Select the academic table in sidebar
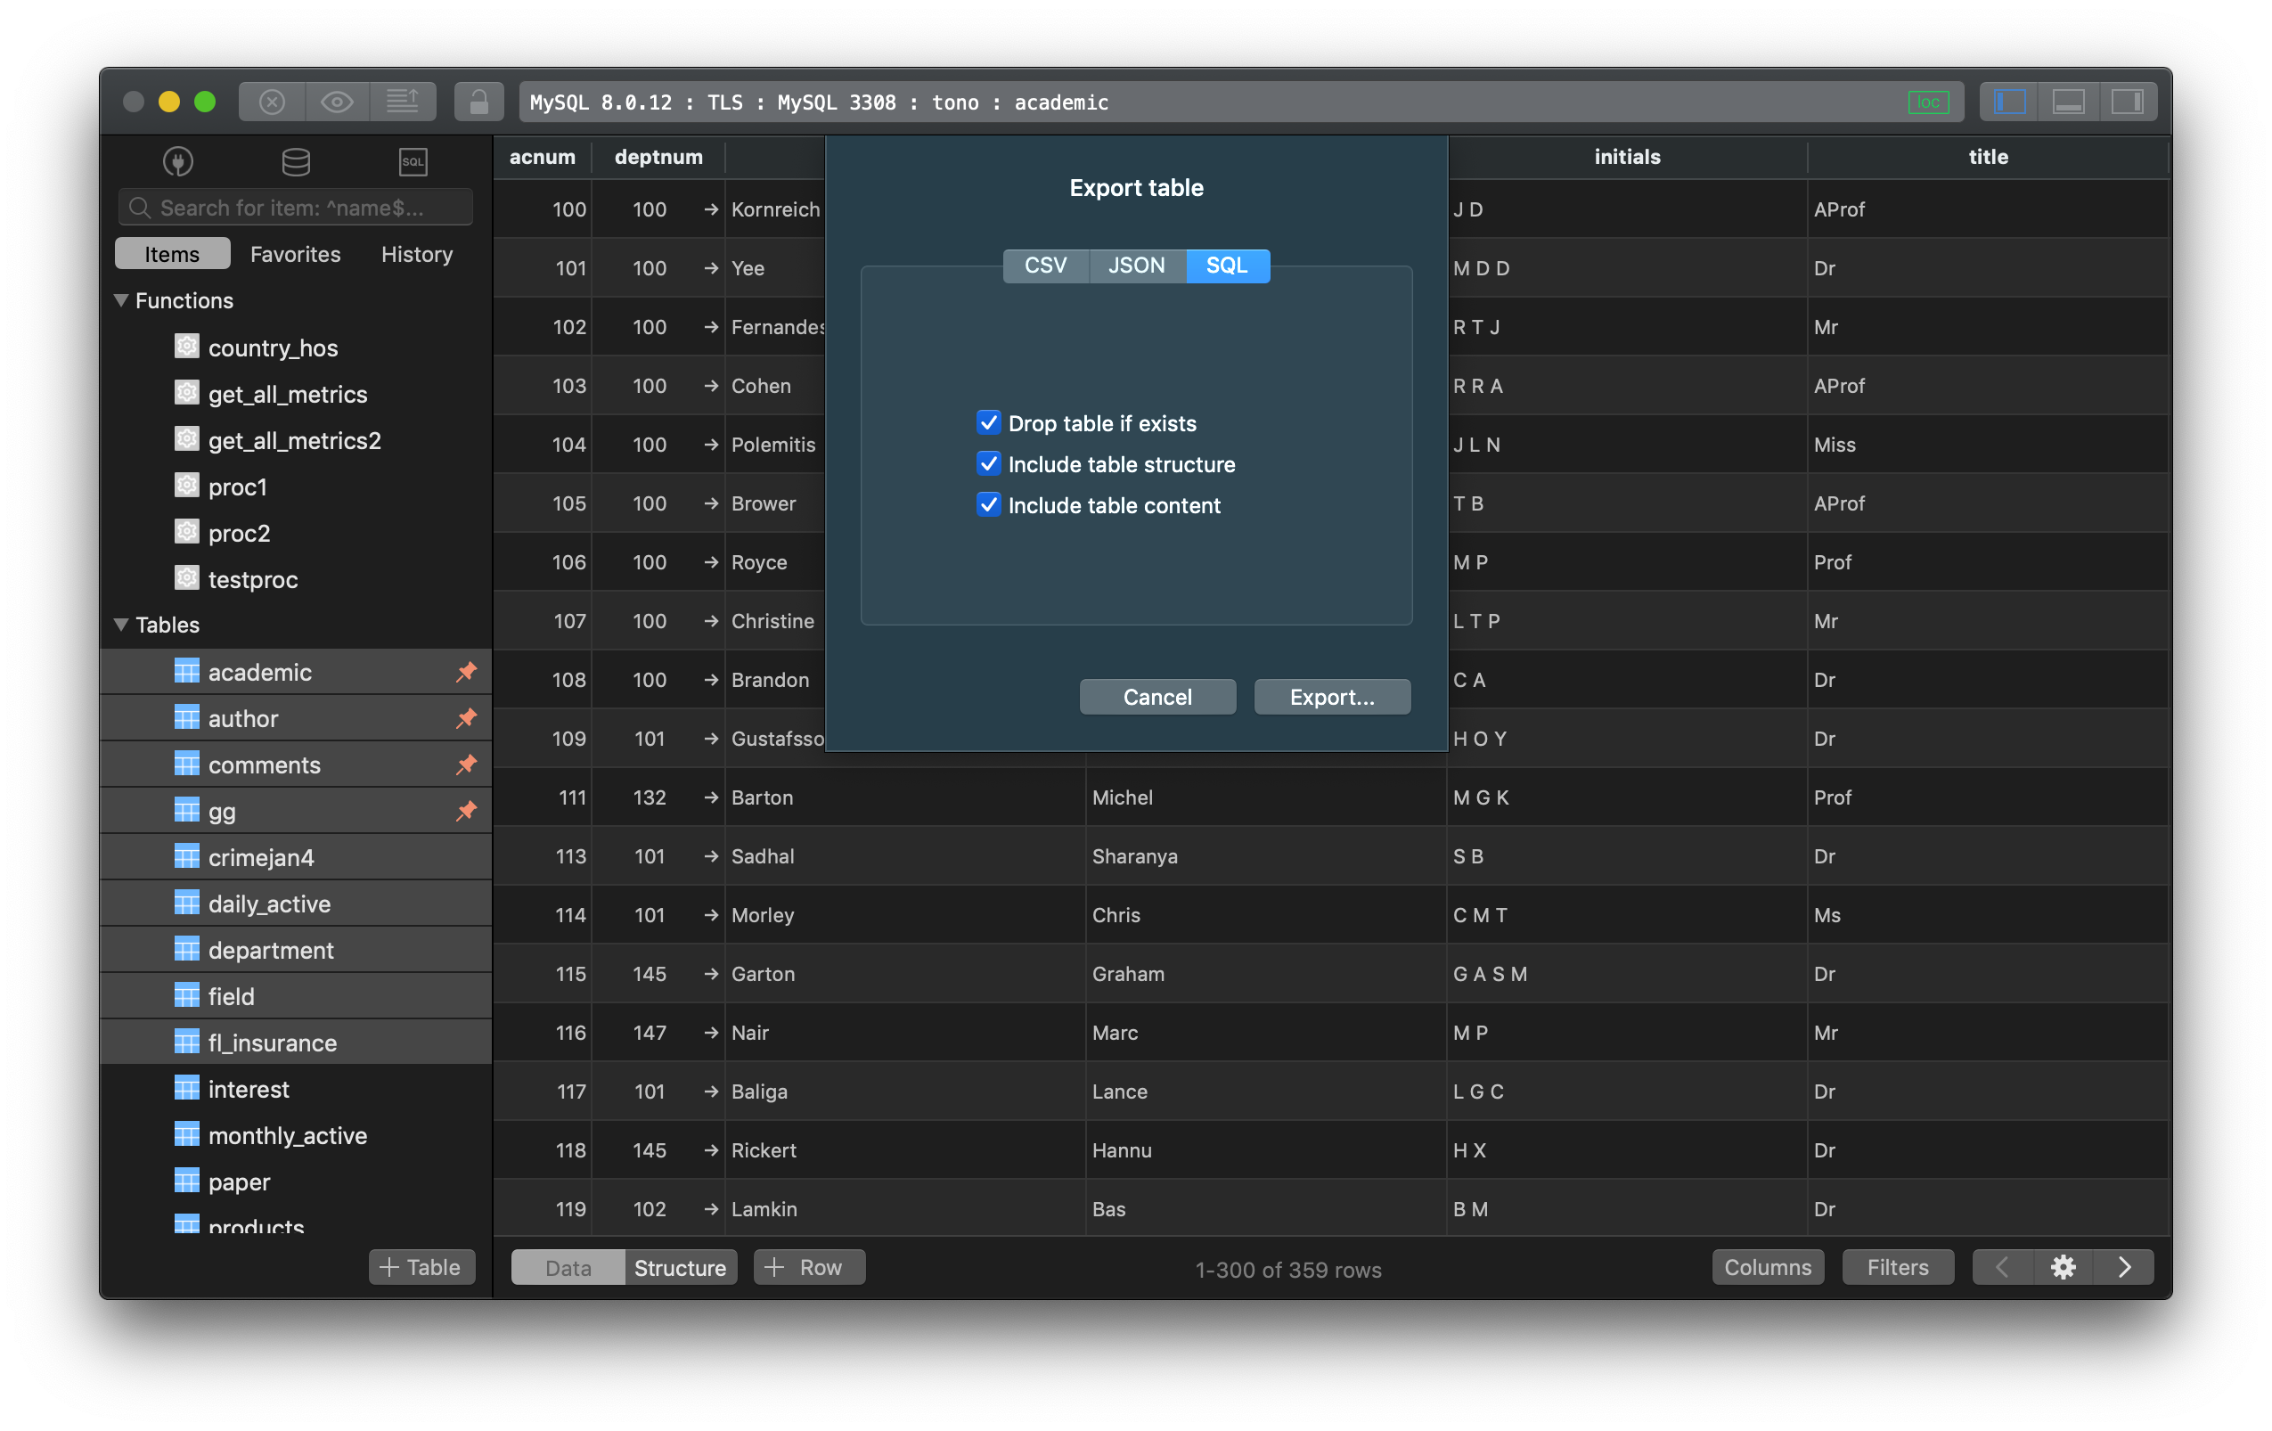Image resolution: width=2272 pixels, height=1431 pixels. tap(258, 671)
